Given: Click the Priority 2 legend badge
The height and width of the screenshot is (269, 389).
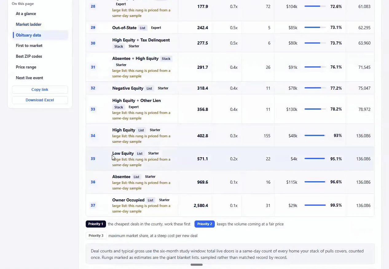Looking at the screenshot, I should click(x=205, y=224).
